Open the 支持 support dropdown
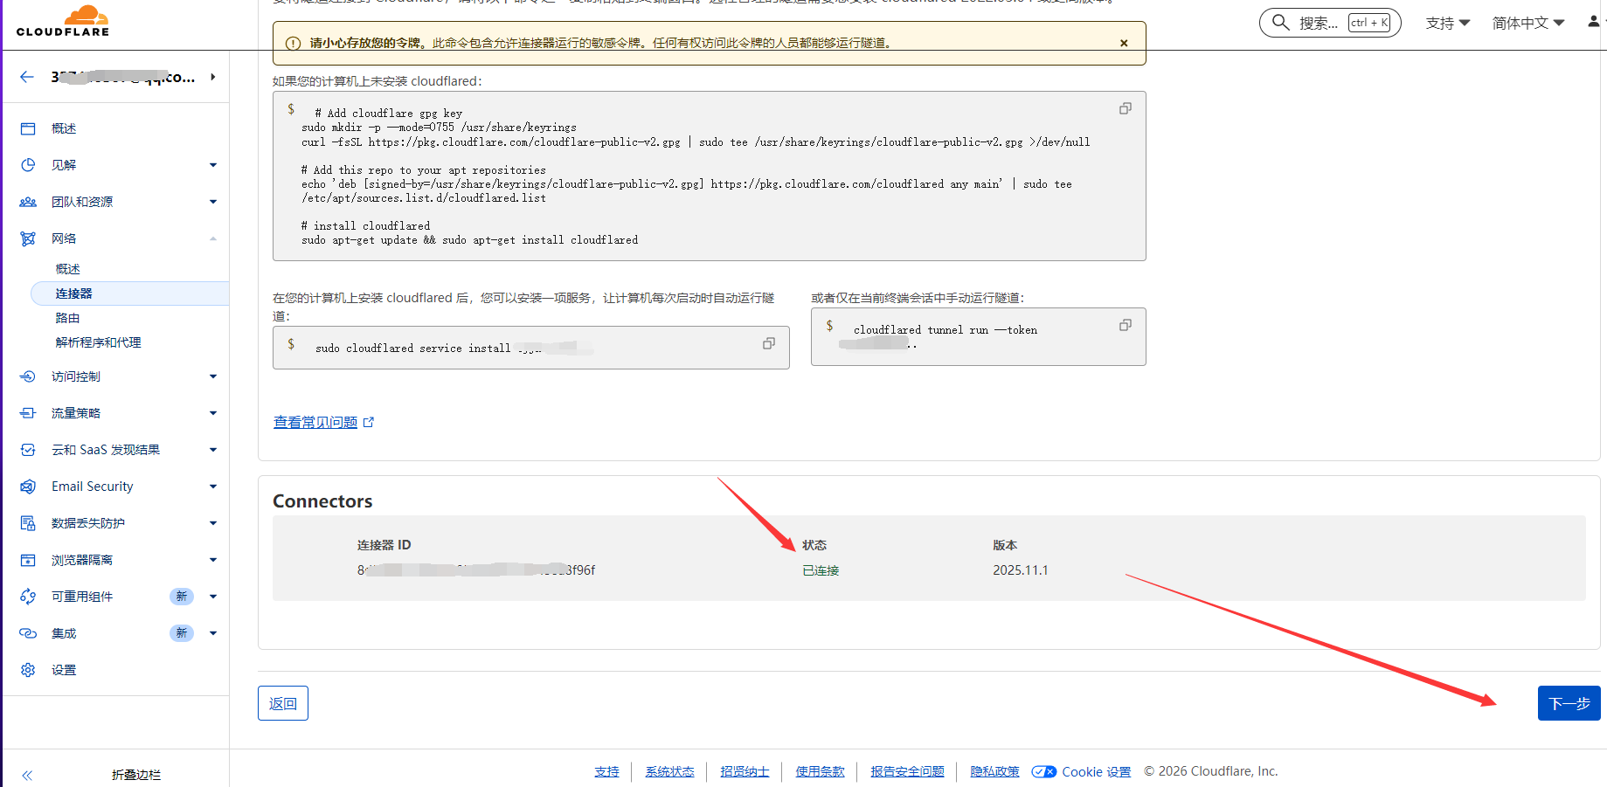The image size is (1607, 787). (1447, 23)
